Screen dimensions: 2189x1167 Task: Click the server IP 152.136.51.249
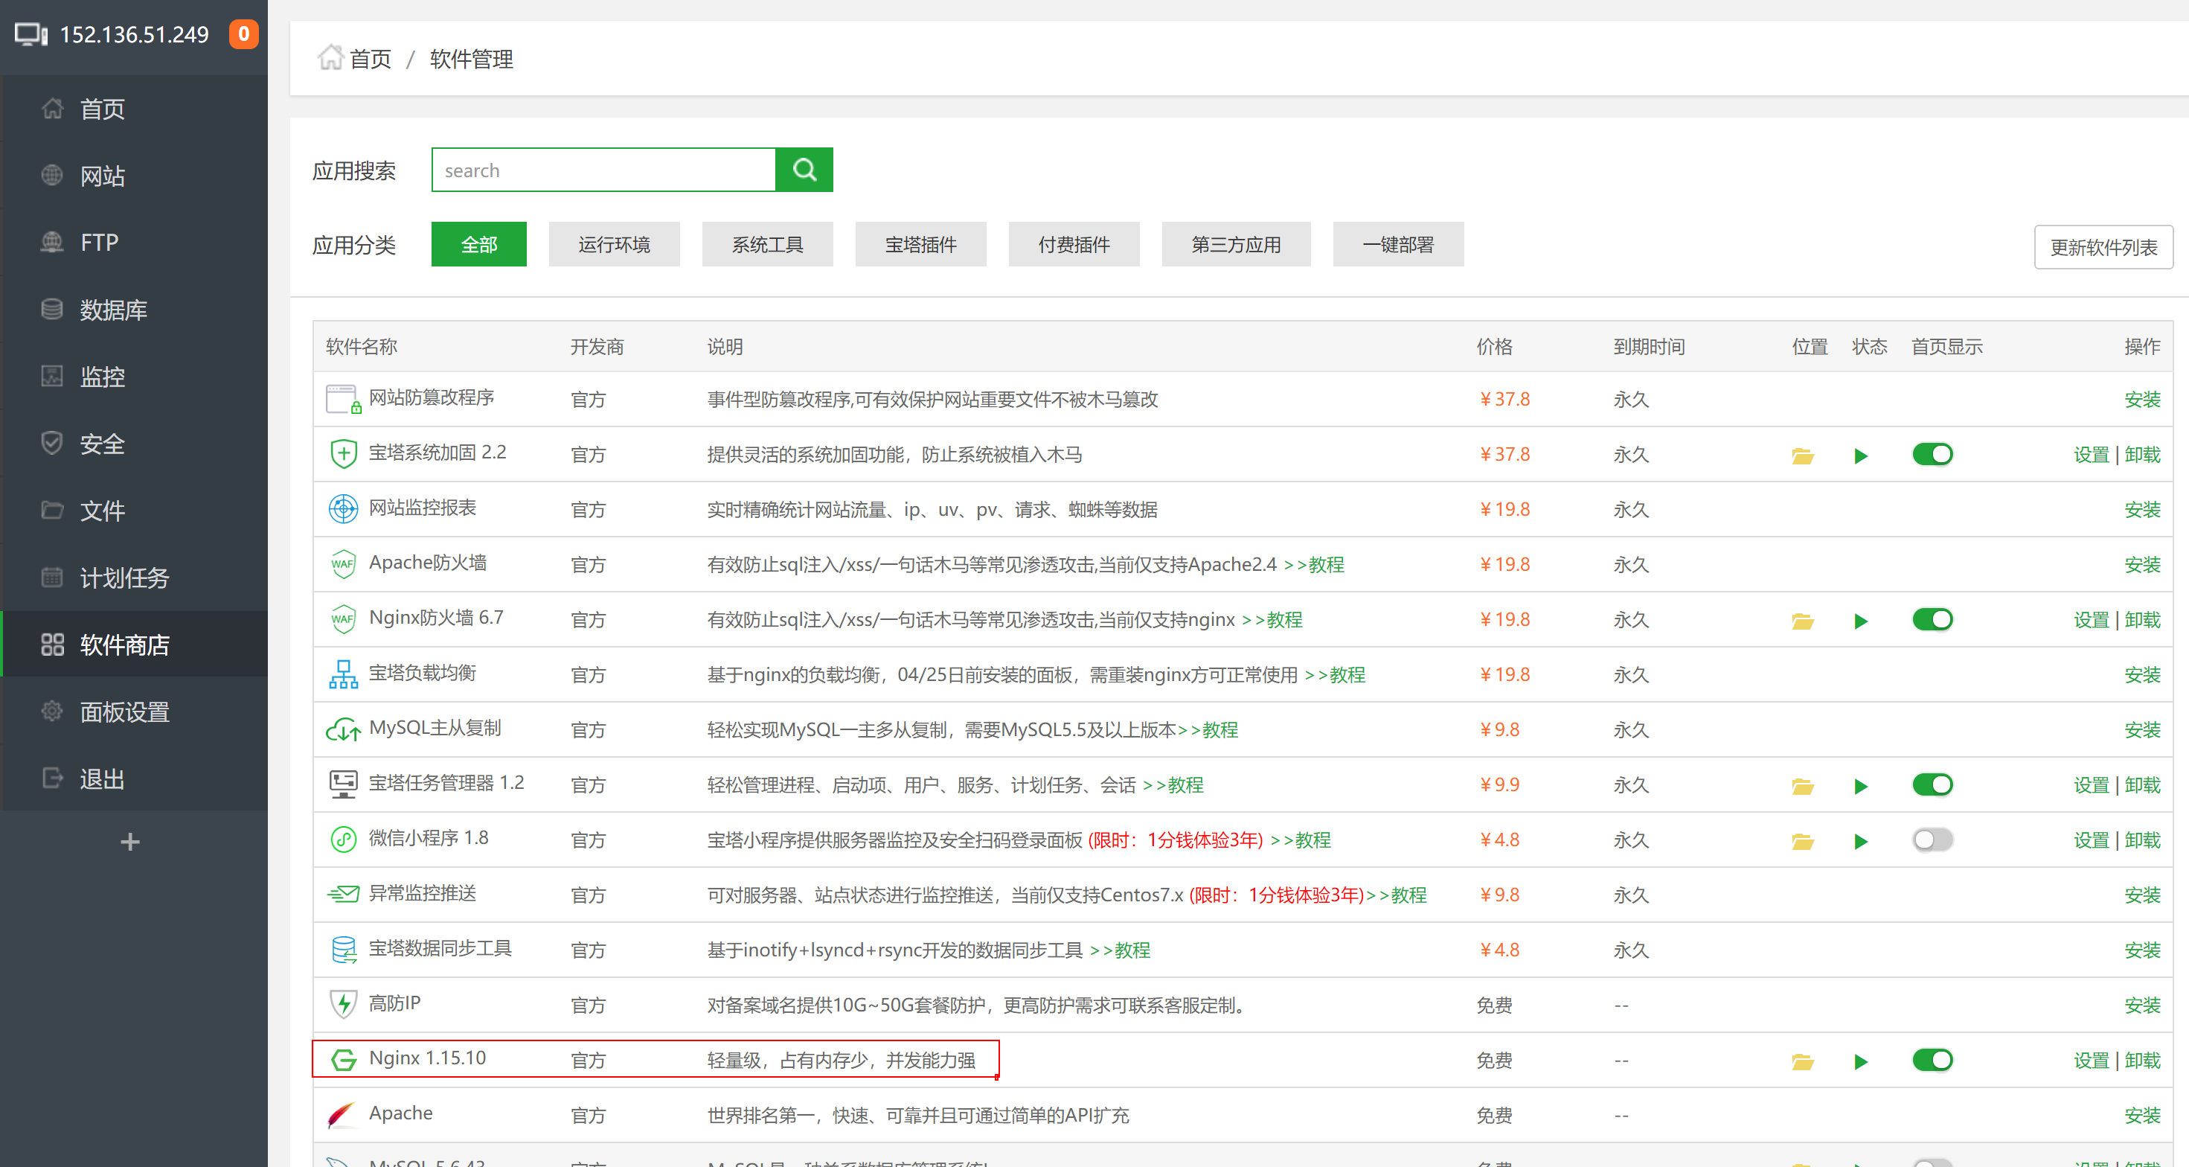point(134,34)
